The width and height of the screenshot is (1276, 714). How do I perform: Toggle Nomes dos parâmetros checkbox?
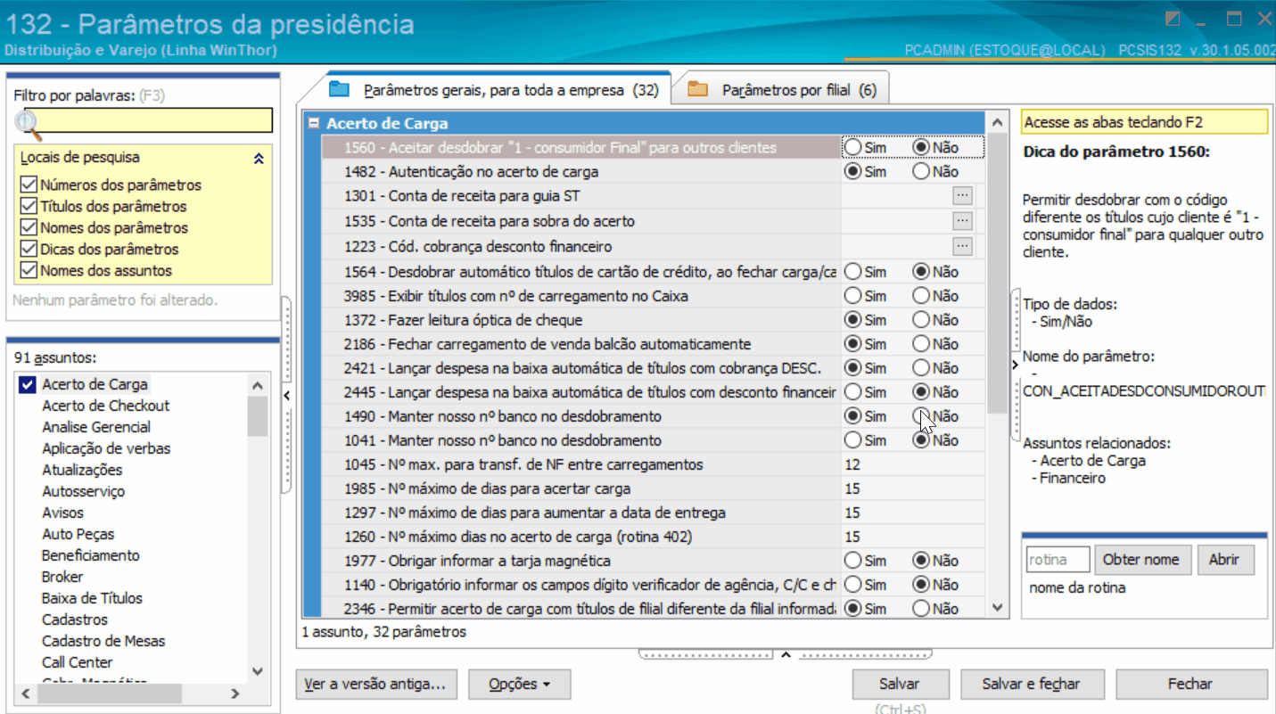tap(28, 228)
